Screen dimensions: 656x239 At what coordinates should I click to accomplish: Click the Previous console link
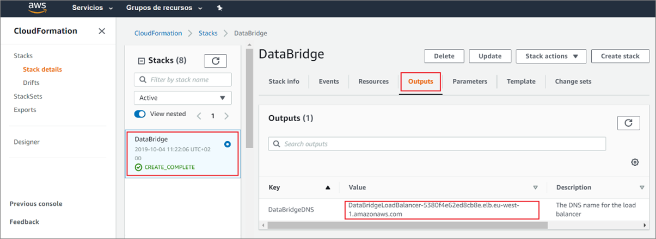36,204
